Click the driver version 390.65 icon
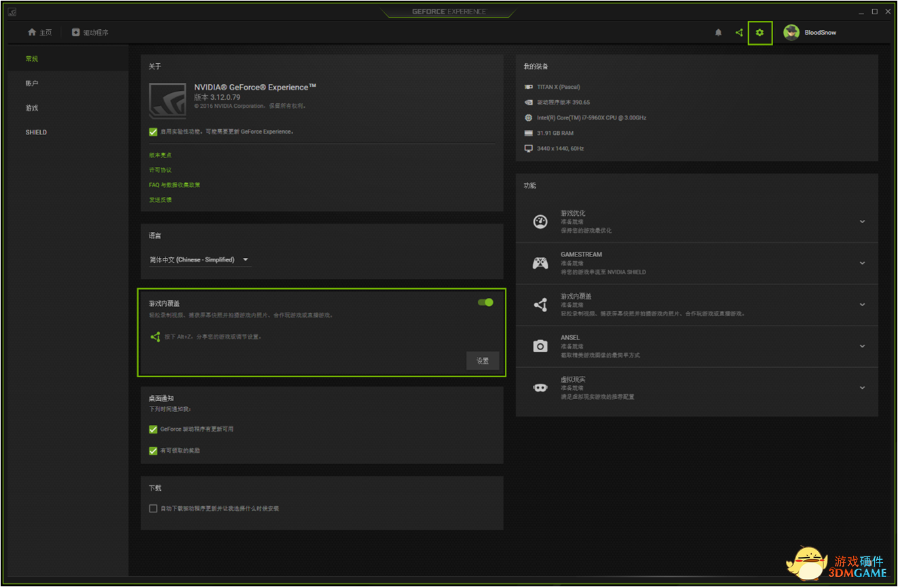Viewport: 898px width, 587px height. click(x=529, y=102)
